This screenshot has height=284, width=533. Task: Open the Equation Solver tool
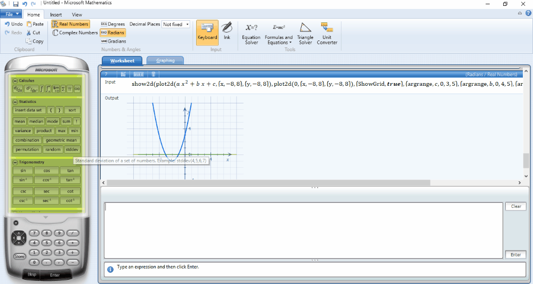click(x=251, y=34)
